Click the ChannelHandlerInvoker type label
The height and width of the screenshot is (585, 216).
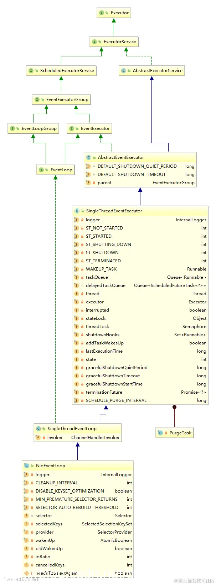(96, 438)
